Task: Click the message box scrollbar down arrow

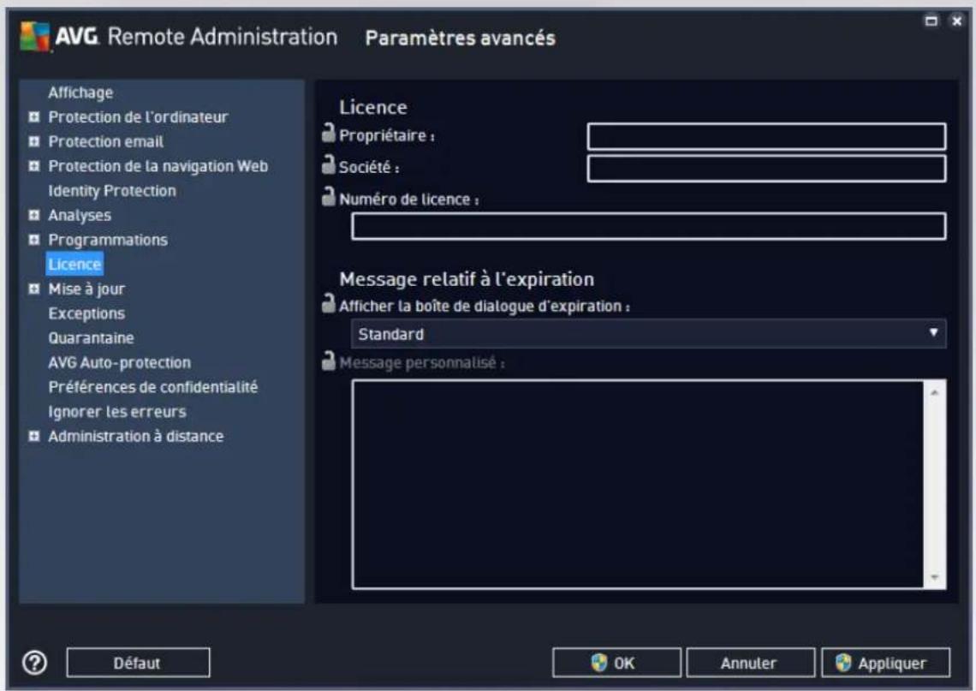Action: (934, 578)
